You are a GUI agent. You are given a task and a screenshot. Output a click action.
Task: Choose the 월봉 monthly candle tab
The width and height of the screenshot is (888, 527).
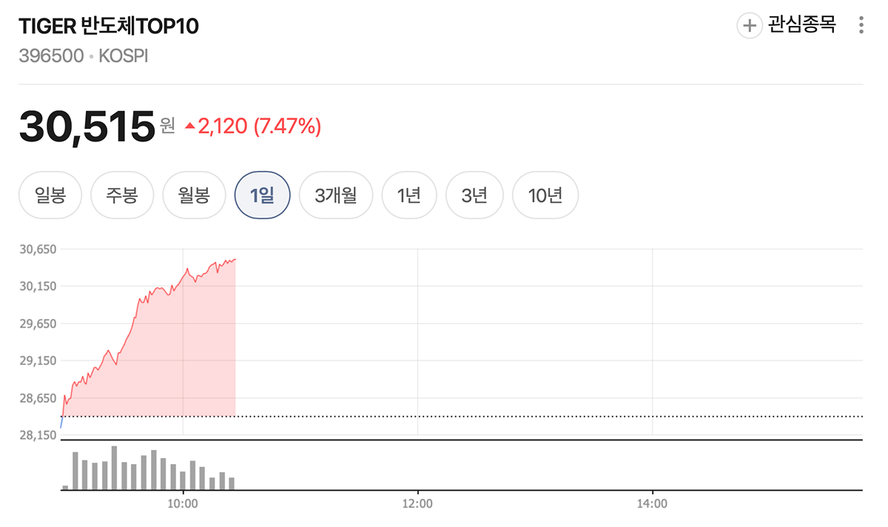click(194, 196)
